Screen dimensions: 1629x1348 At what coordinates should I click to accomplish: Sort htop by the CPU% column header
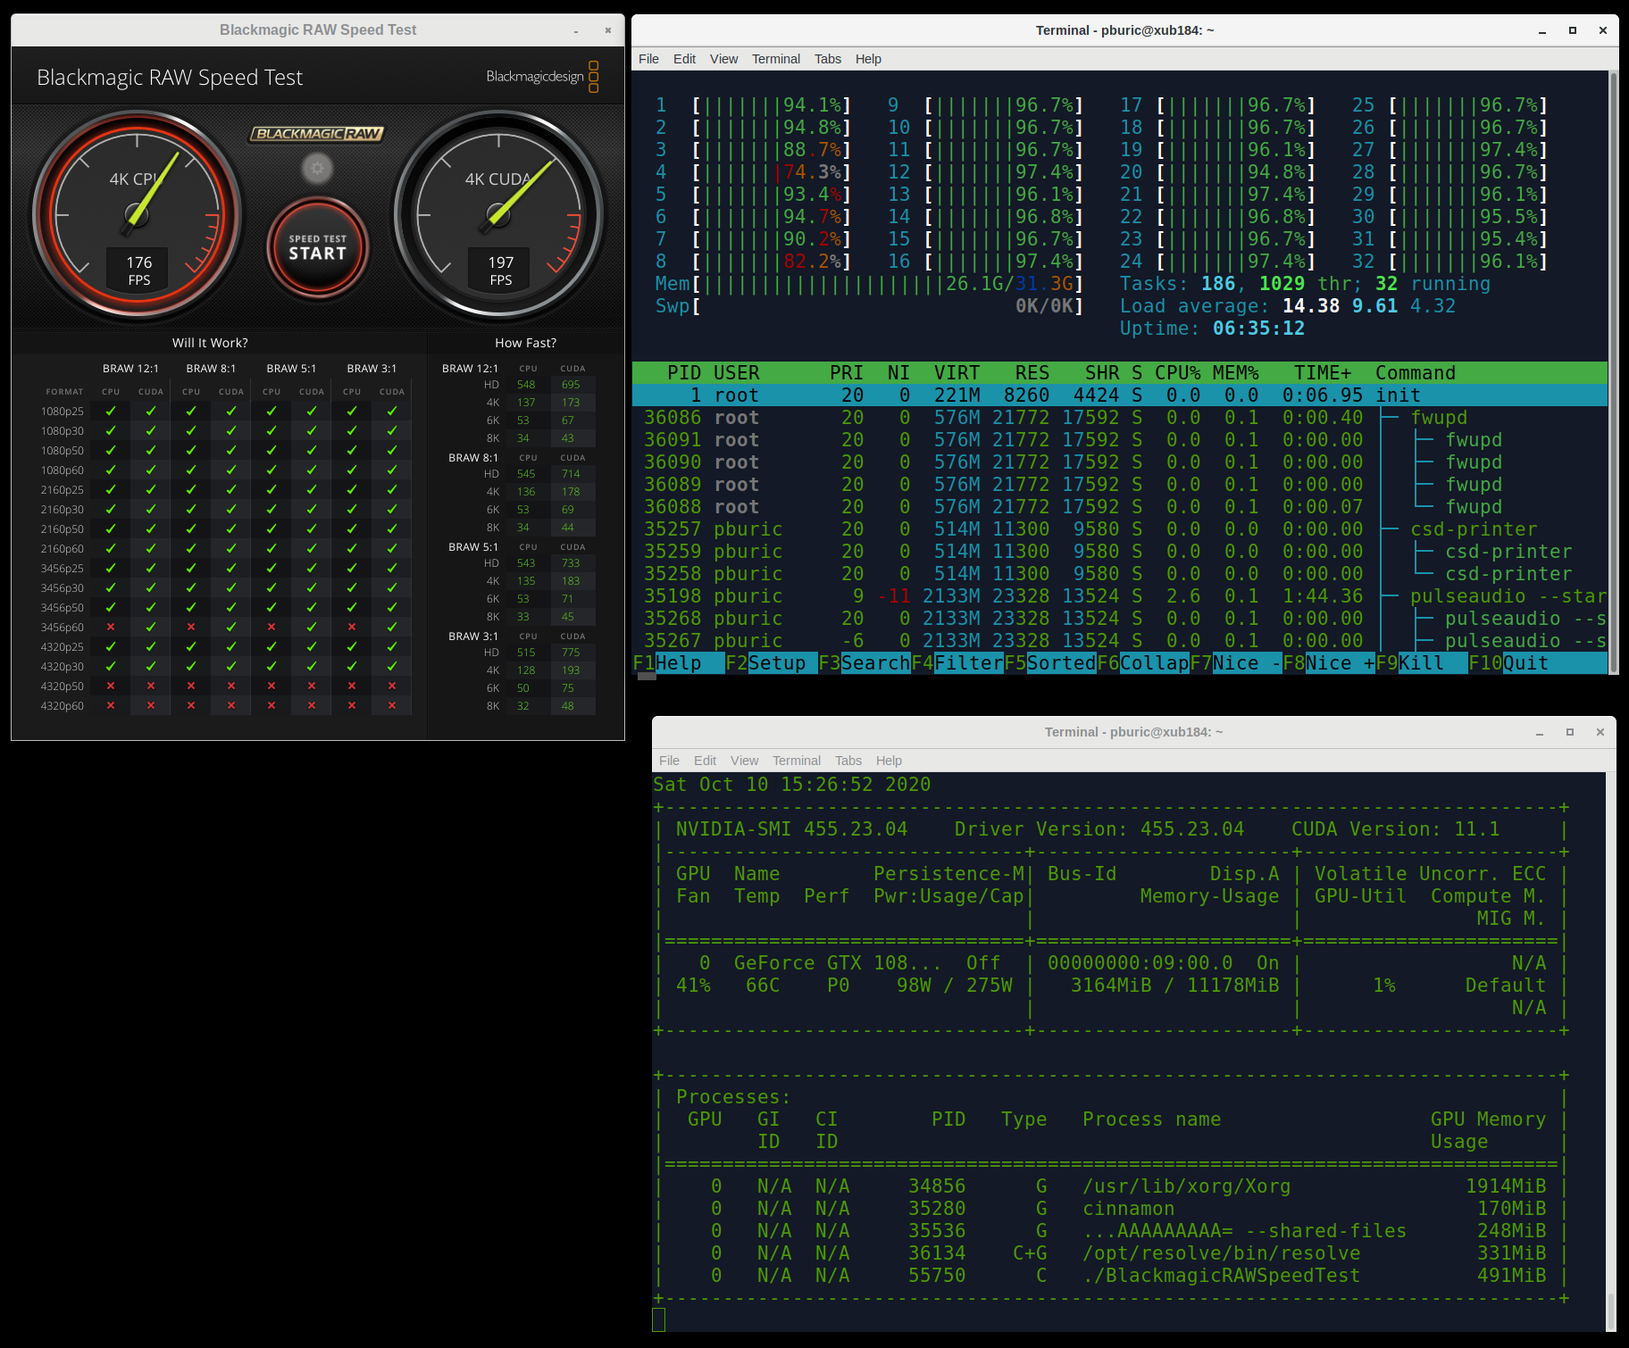pos(1177,373)
